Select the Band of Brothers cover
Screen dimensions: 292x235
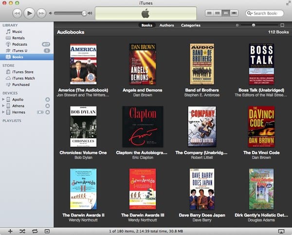click(x=202, y=64)
